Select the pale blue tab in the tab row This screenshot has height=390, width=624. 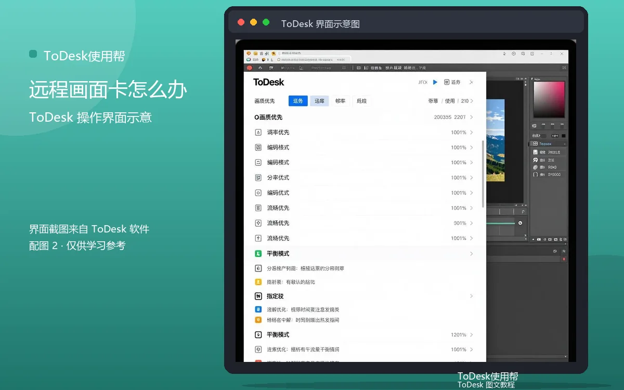319,101
